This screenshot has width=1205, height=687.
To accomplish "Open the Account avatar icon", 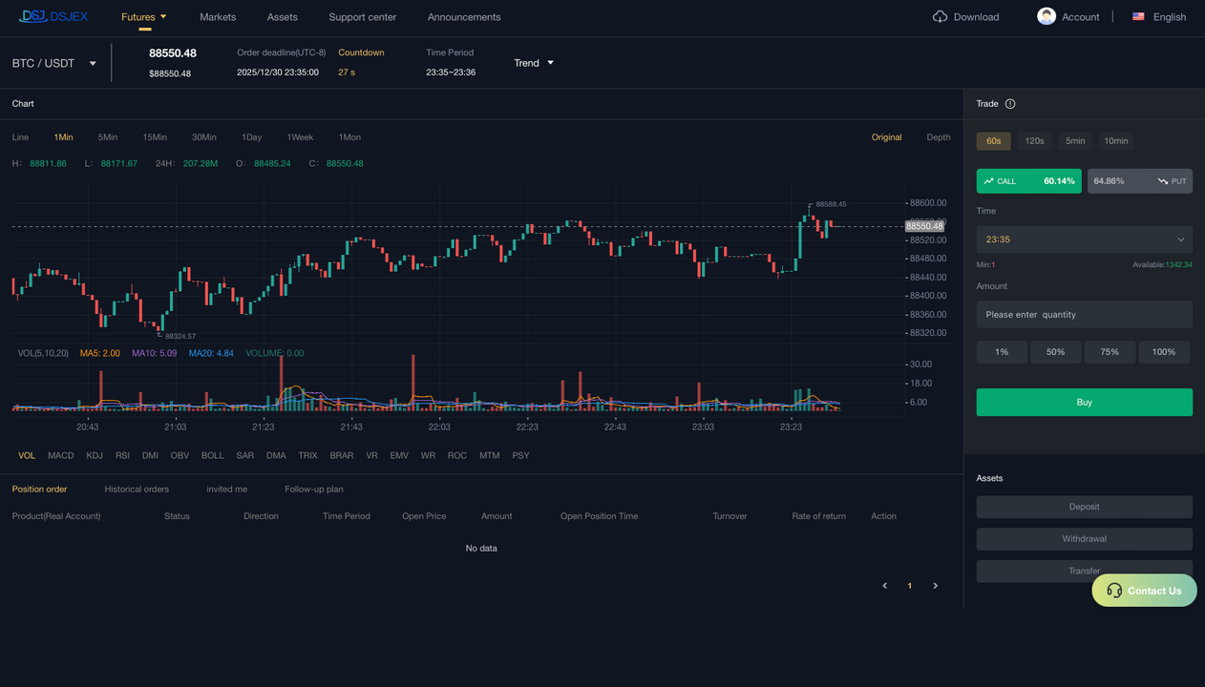I will (x=1046, y=16).
